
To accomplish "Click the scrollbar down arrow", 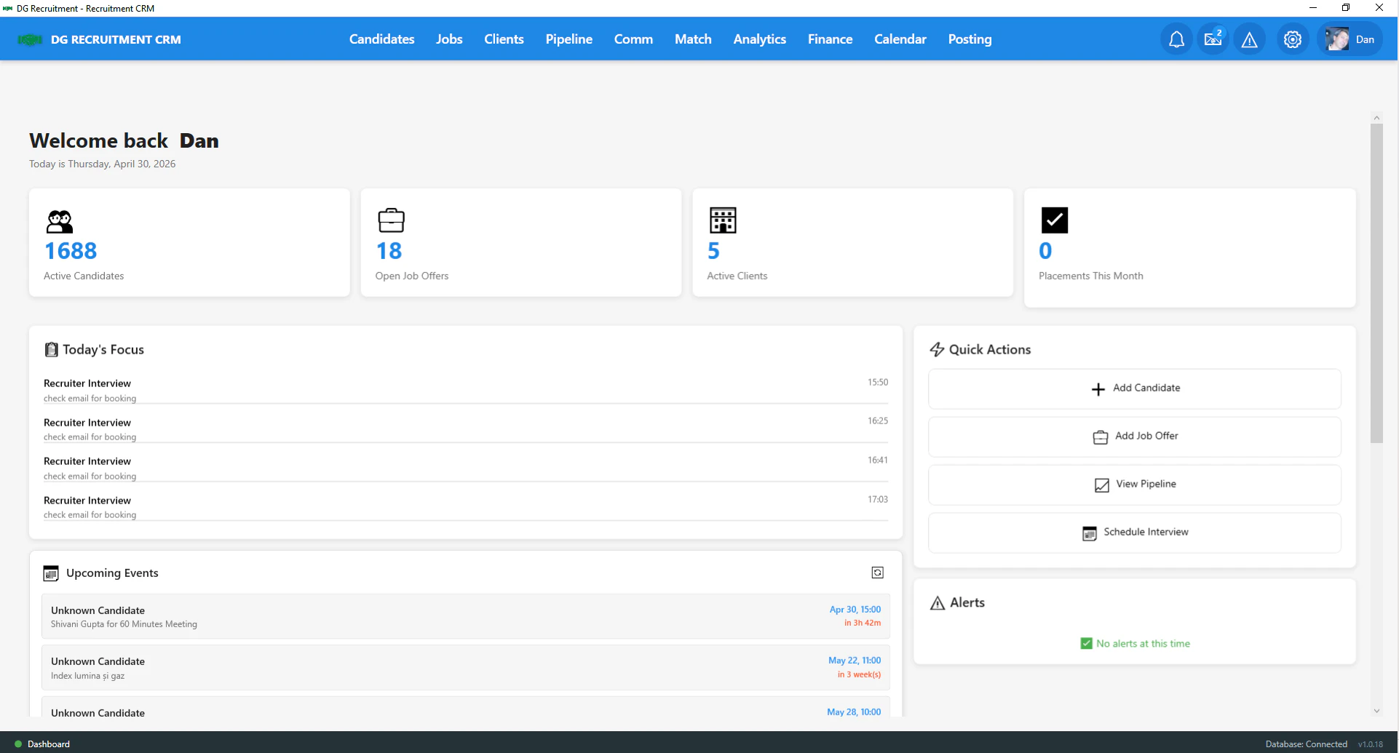I will pos(1376,711).
